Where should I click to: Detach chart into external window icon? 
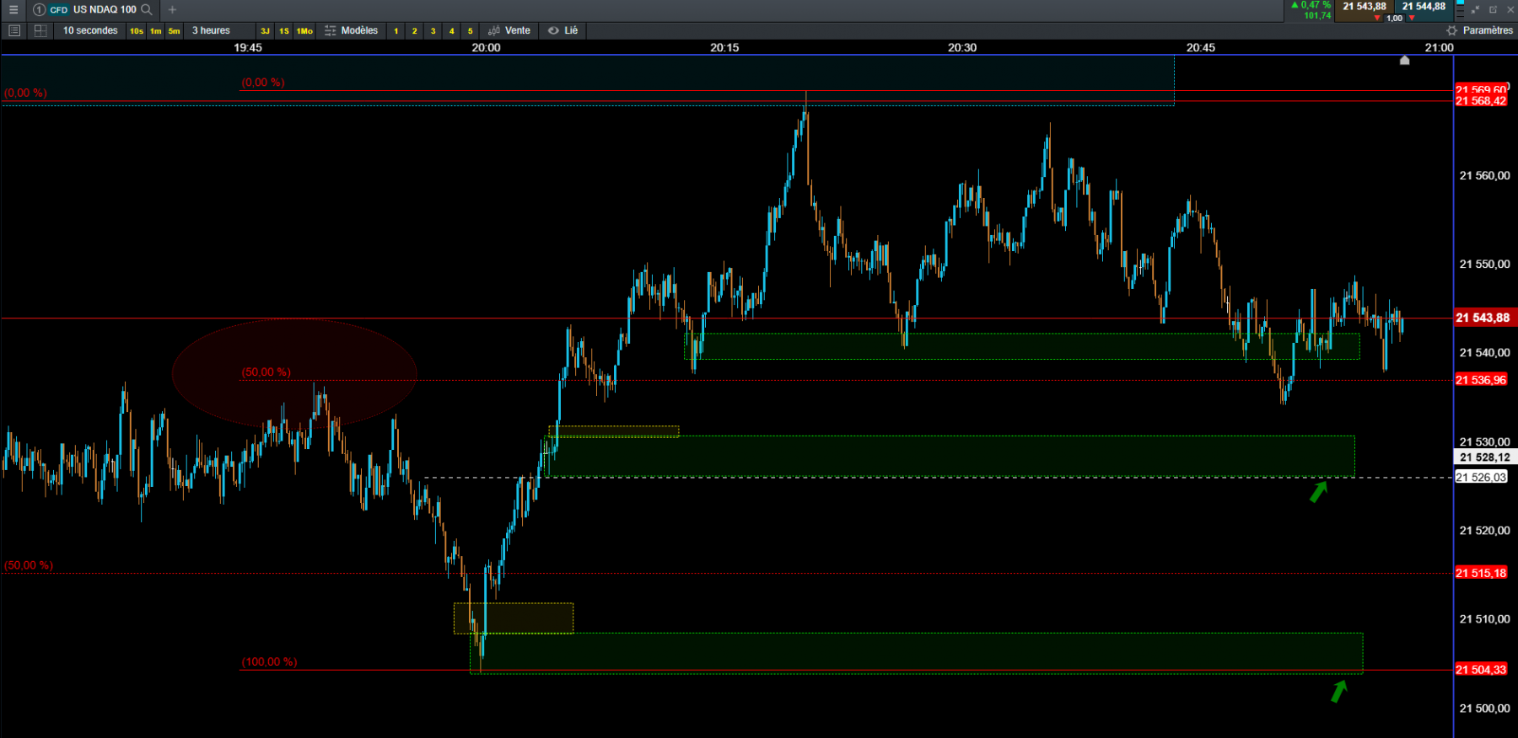(x=1493, y=10)
